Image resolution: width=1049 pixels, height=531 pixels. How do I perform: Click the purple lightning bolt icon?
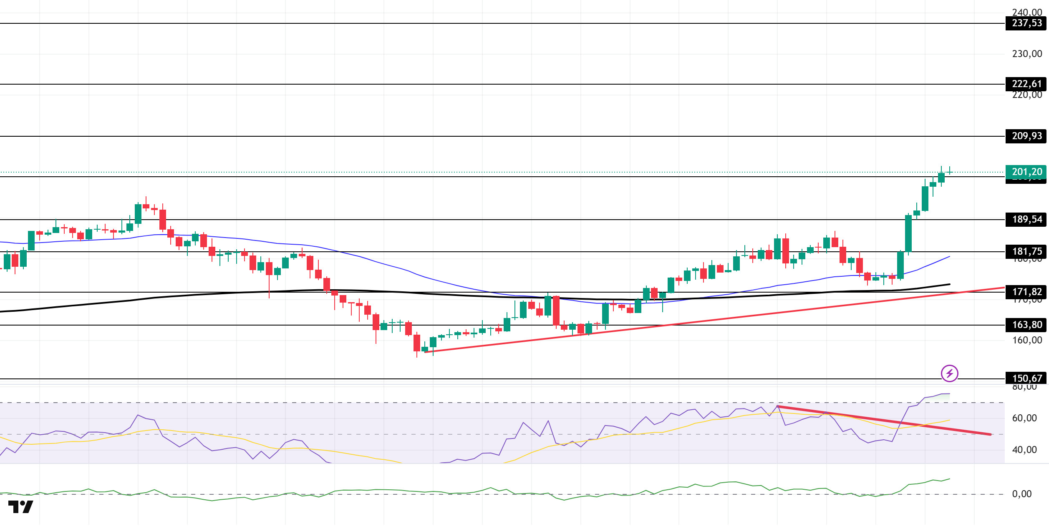click(949, 373)
